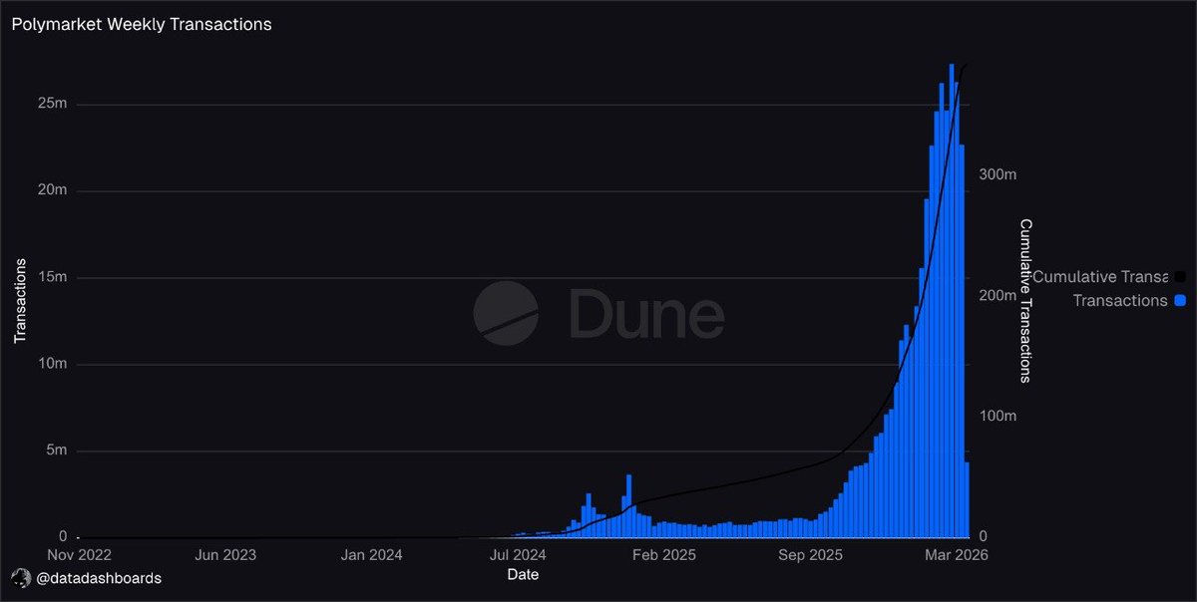Screen dimensions: 1197x602
Task: Click the Date x-axis title
Action: [x=524, y=574]
